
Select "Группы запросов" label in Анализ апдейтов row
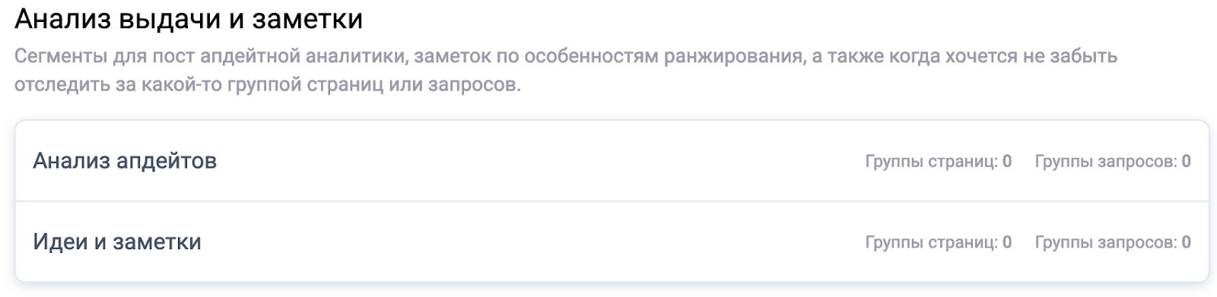click(1106, 162)
